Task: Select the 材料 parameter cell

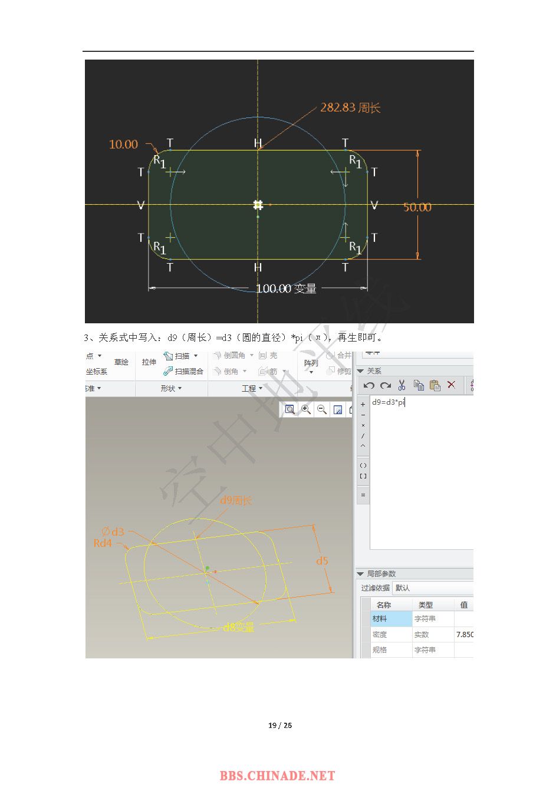Action: pyautogui.click(x=391, y=619)
